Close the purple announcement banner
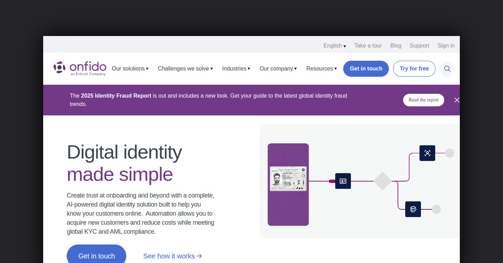Viewport: 503px width, 263px height. click(x=456, y=100)
